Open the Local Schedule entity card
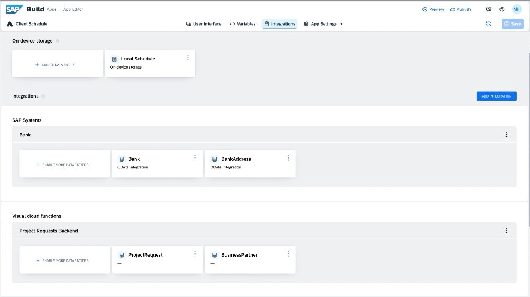 pyautogui.click(x=151, y=64)
